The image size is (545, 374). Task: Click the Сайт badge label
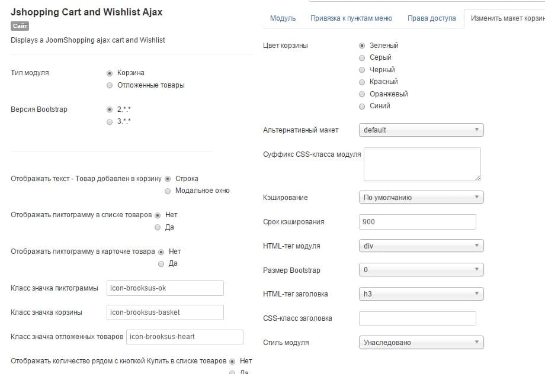pos(20,26)
